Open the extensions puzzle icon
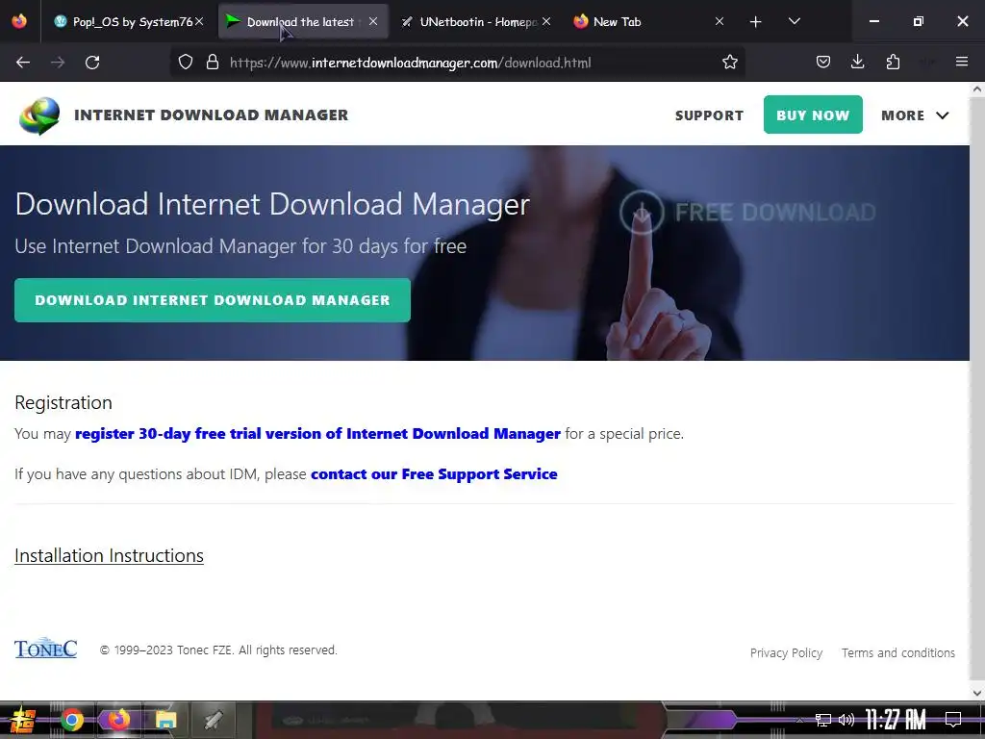The height and width of the screenshot is (739, 985). pyautogui.click(x=893, y=62)
